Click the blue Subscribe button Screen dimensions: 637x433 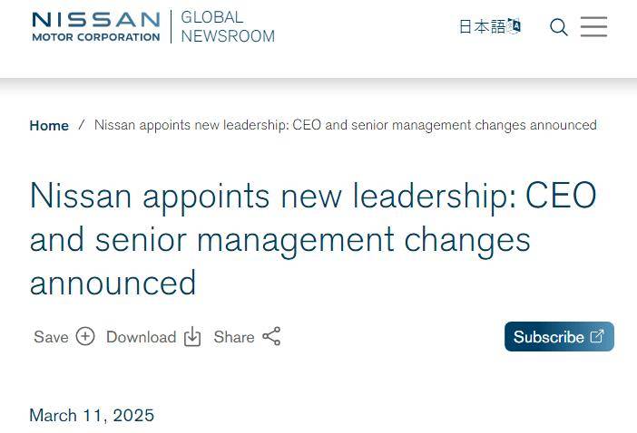pos(559,336)
